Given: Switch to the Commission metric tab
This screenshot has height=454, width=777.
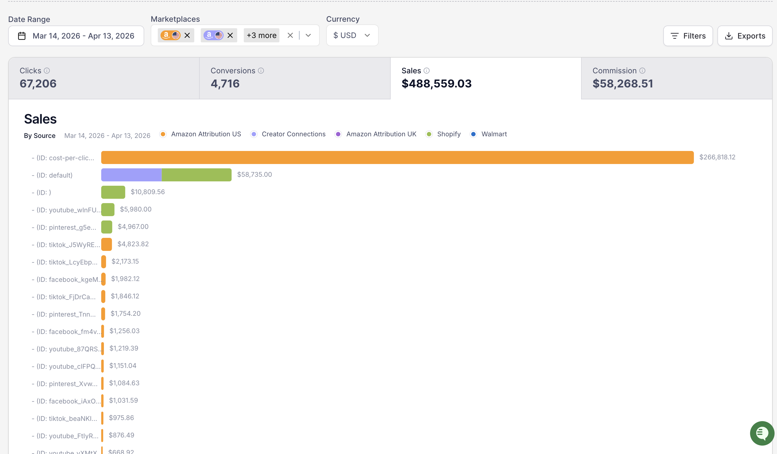Looking at the screenshot, I should [x=676, y=78].
